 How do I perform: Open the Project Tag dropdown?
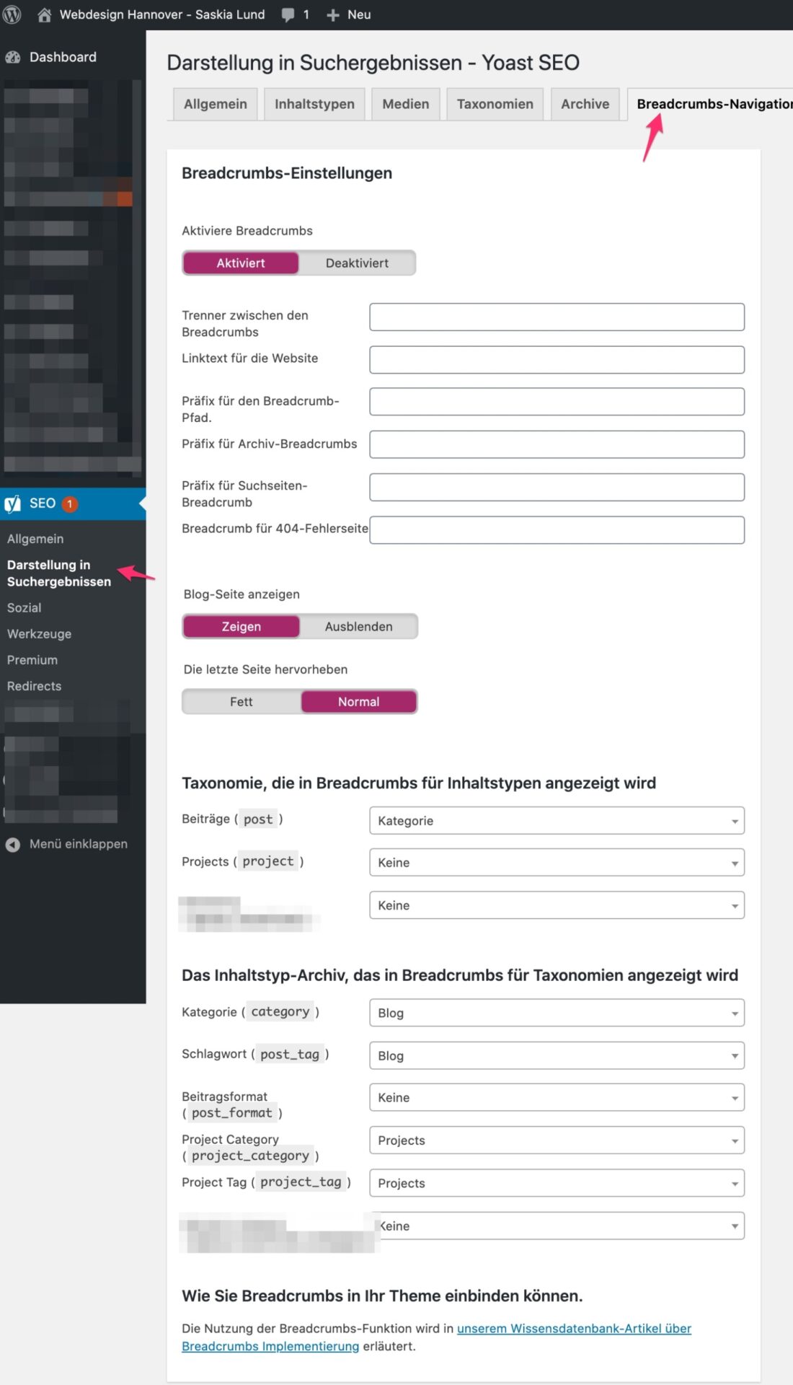point(557,1183)
